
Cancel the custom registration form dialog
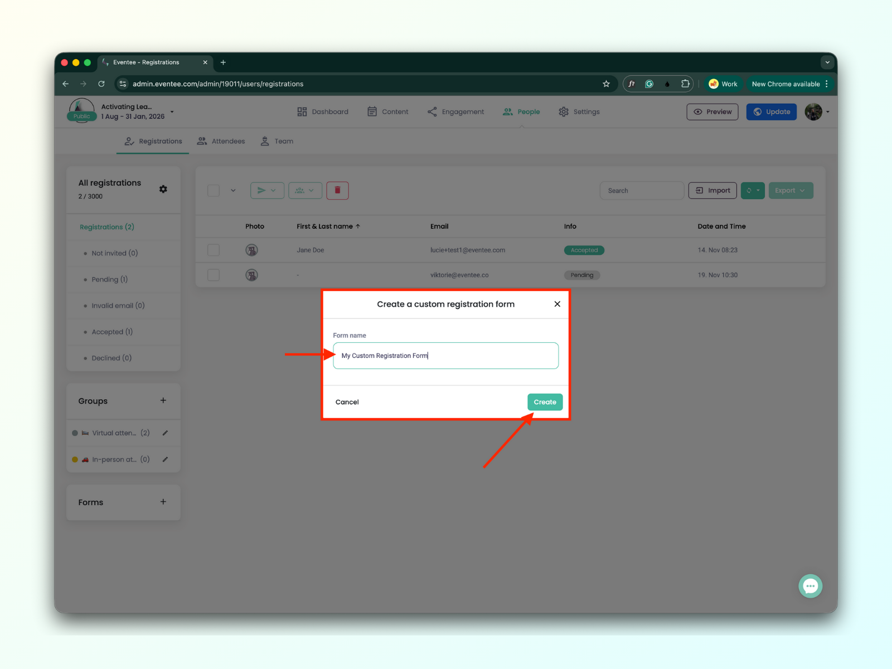[x=347, y=402]
